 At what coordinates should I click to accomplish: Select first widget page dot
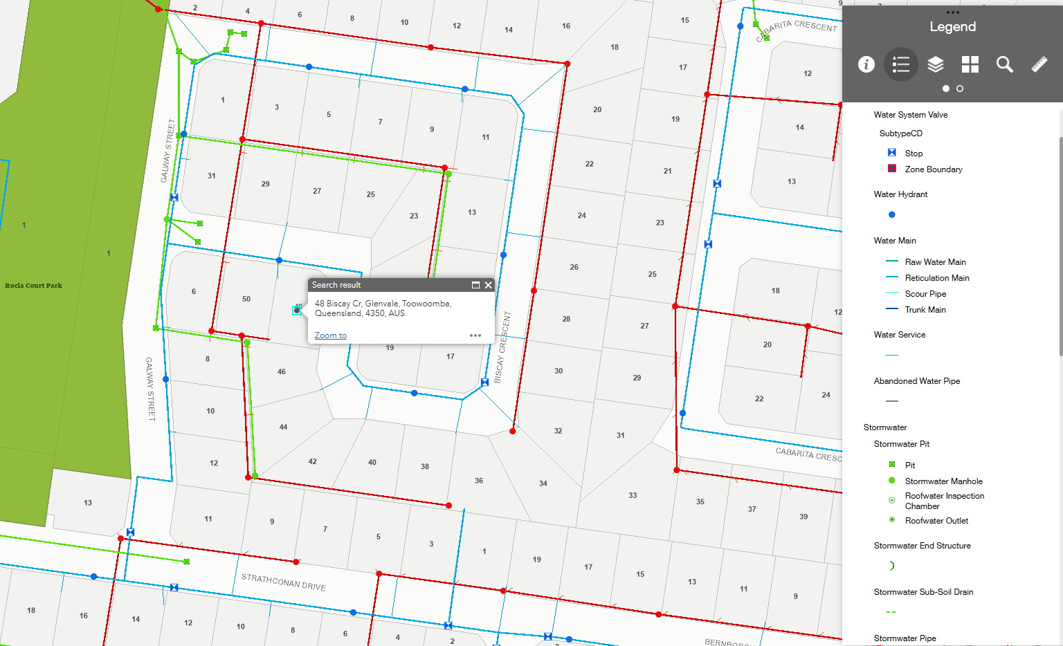(x=945, y=89)
